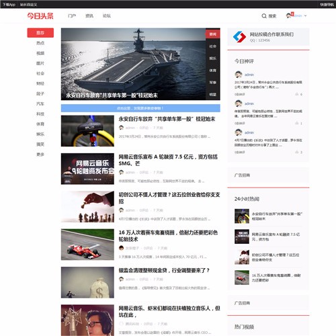Click the blue-red site logo in contact card
Viewport: 336px width, 336px height.
point(239,37)
